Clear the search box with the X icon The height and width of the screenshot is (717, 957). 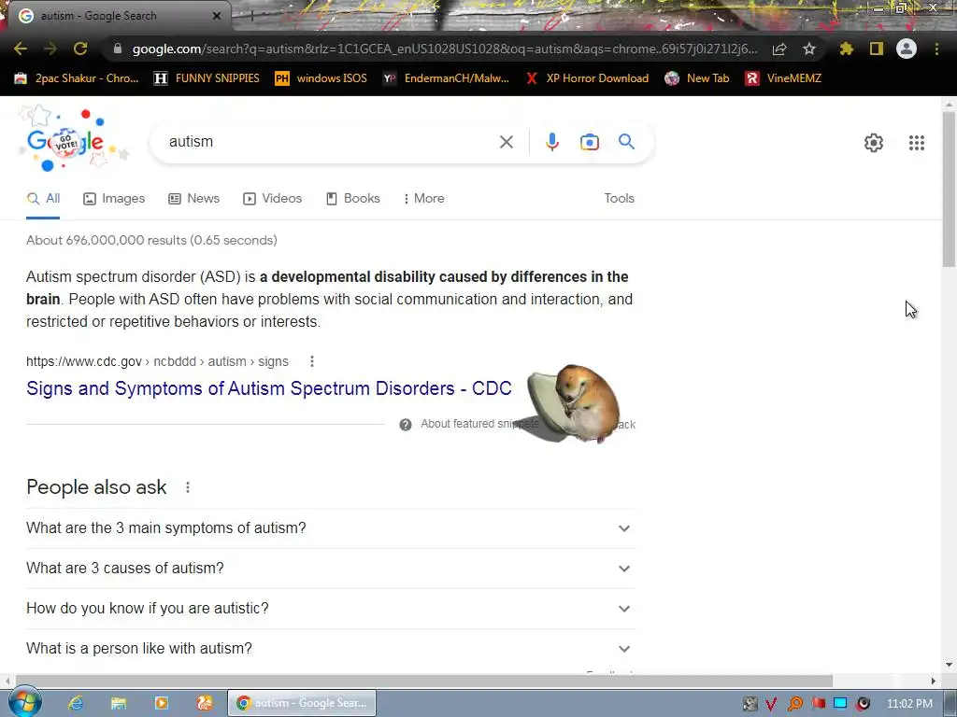[506, 142]
